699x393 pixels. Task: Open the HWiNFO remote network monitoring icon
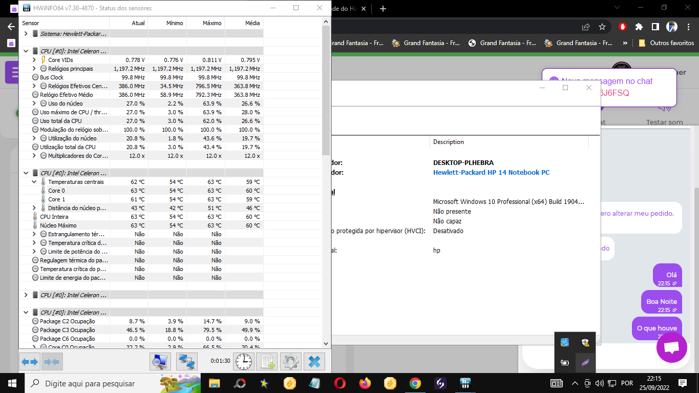tap(187, 362)
